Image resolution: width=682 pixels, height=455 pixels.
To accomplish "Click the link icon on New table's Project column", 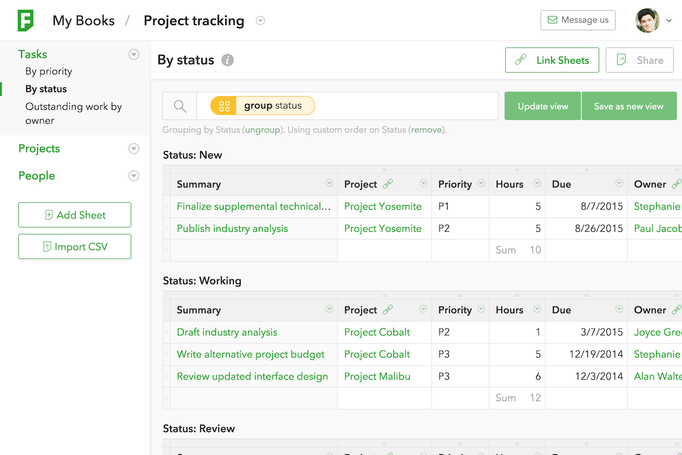I will (388, 184).
